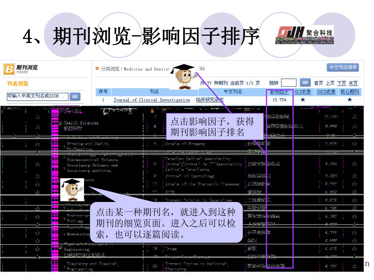Viewport: 374px width, 280px height.
Task: Click the journal name search input field
Action: (x=38, y=96)
